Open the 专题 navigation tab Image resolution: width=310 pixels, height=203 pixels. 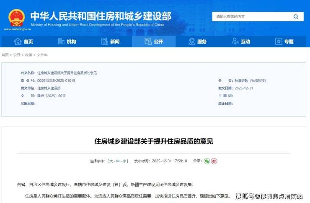pyautogui.click(x=284, y=42)
